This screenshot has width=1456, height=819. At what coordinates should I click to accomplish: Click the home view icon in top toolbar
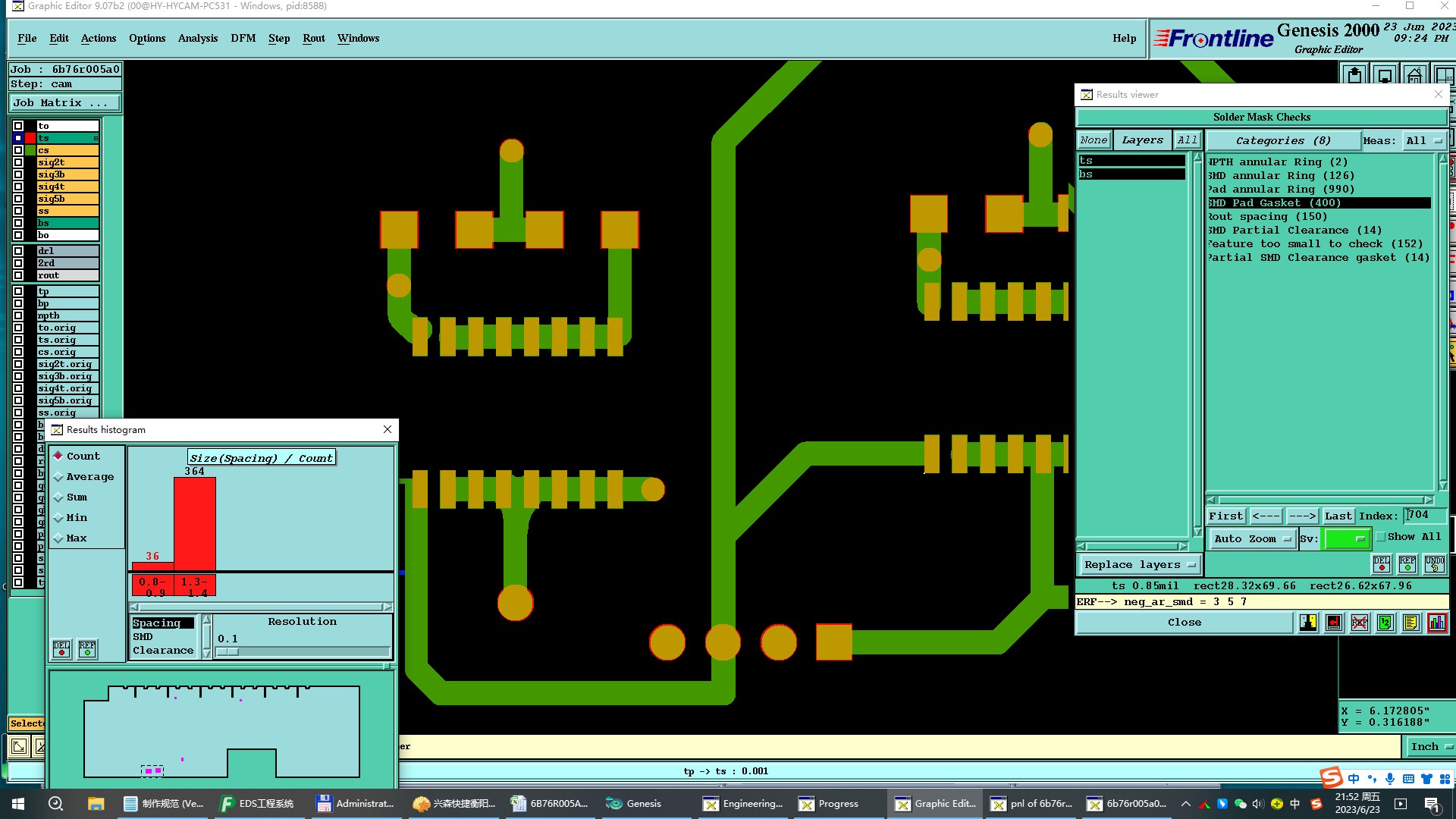(x=1414, y=76)
